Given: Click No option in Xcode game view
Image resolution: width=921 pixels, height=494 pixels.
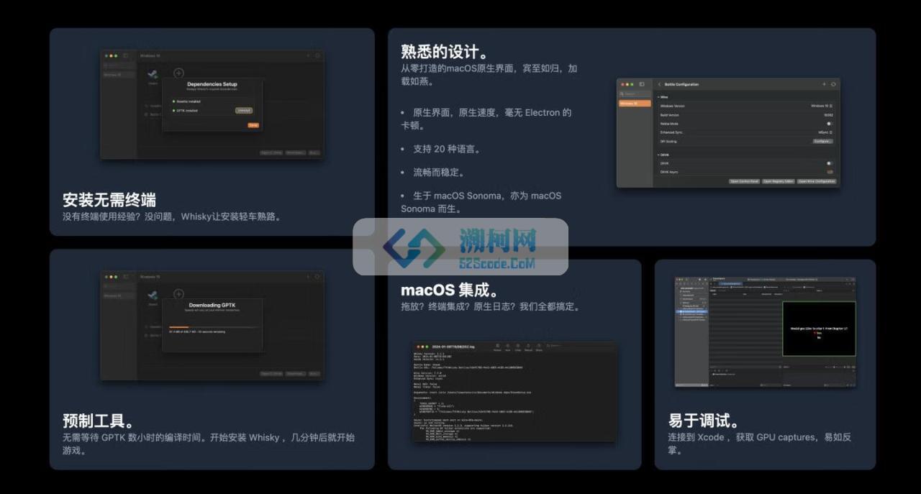Looking at the screenshot, I should 819,338.
